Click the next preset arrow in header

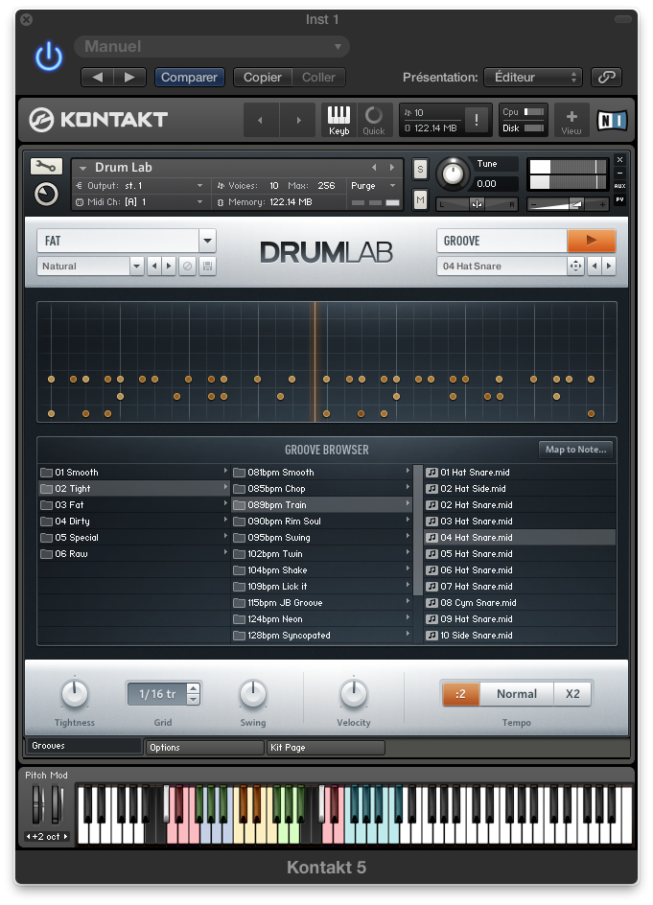coord(129,77)
